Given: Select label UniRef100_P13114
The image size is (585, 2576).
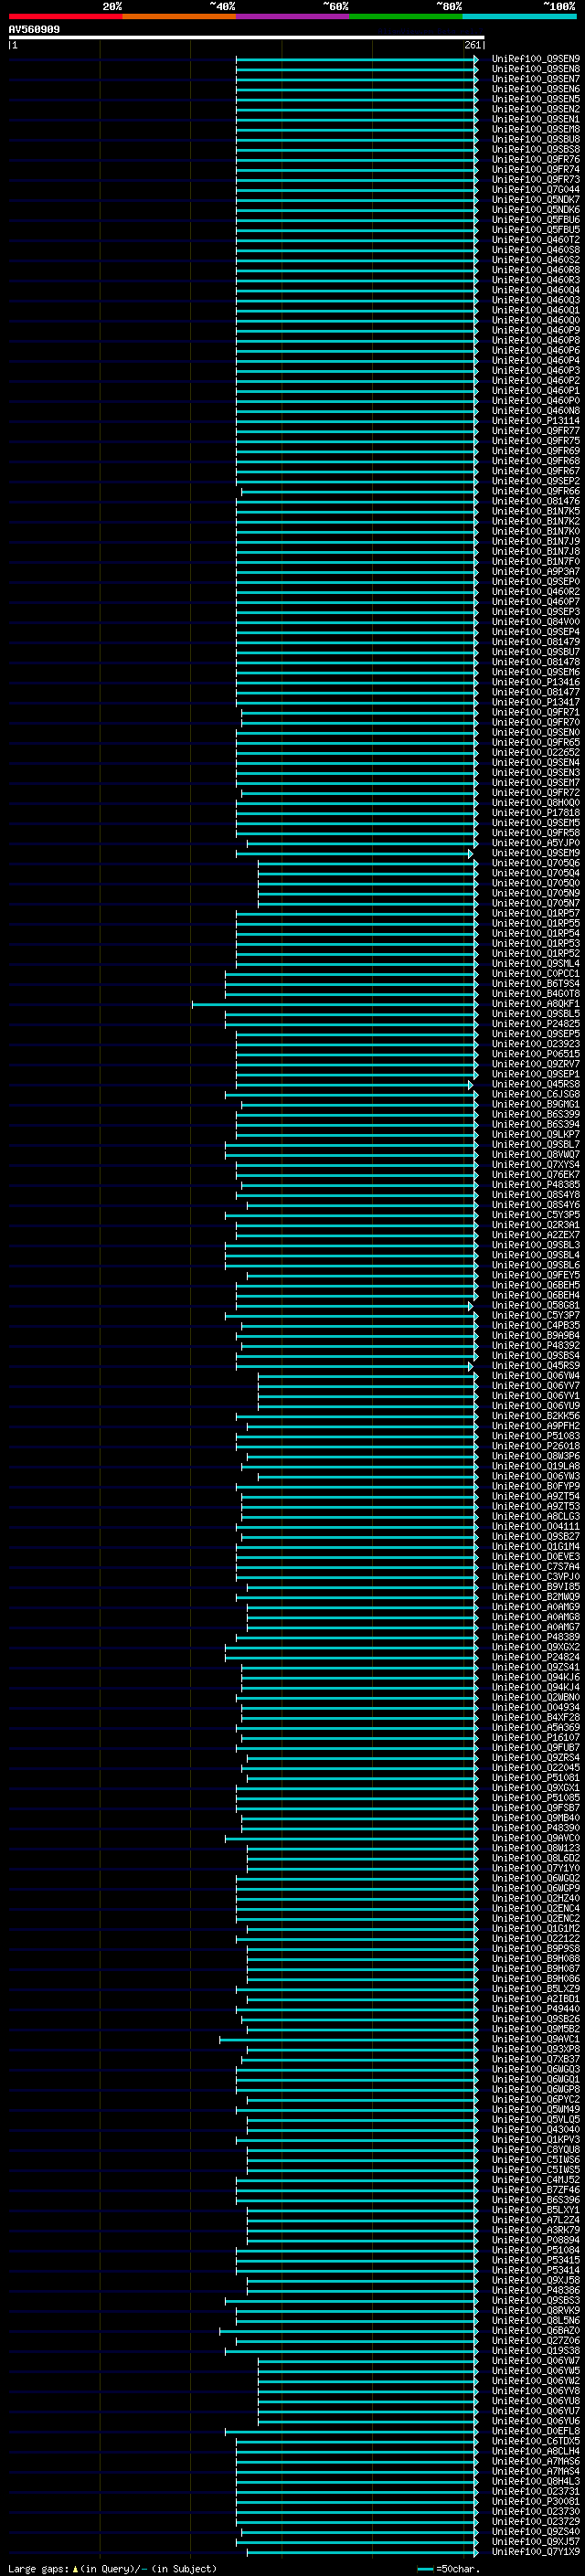Looking at the screenshot, I should click(x=536, y=421).
